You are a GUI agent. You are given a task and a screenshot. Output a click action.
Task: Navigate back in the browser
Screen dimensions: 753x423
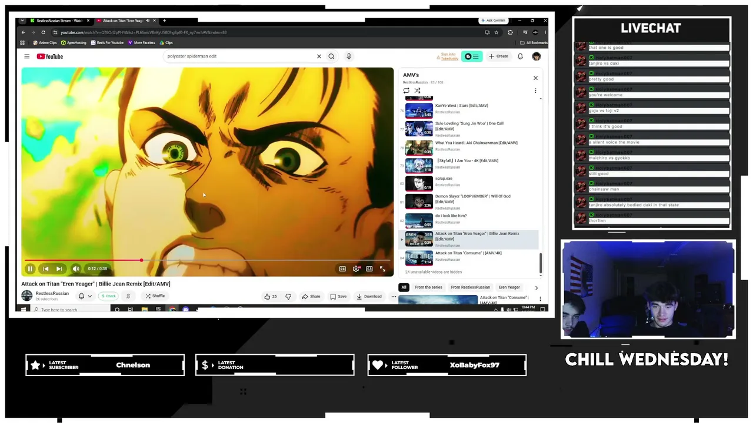pyautogui.click(x=23, y=32)
